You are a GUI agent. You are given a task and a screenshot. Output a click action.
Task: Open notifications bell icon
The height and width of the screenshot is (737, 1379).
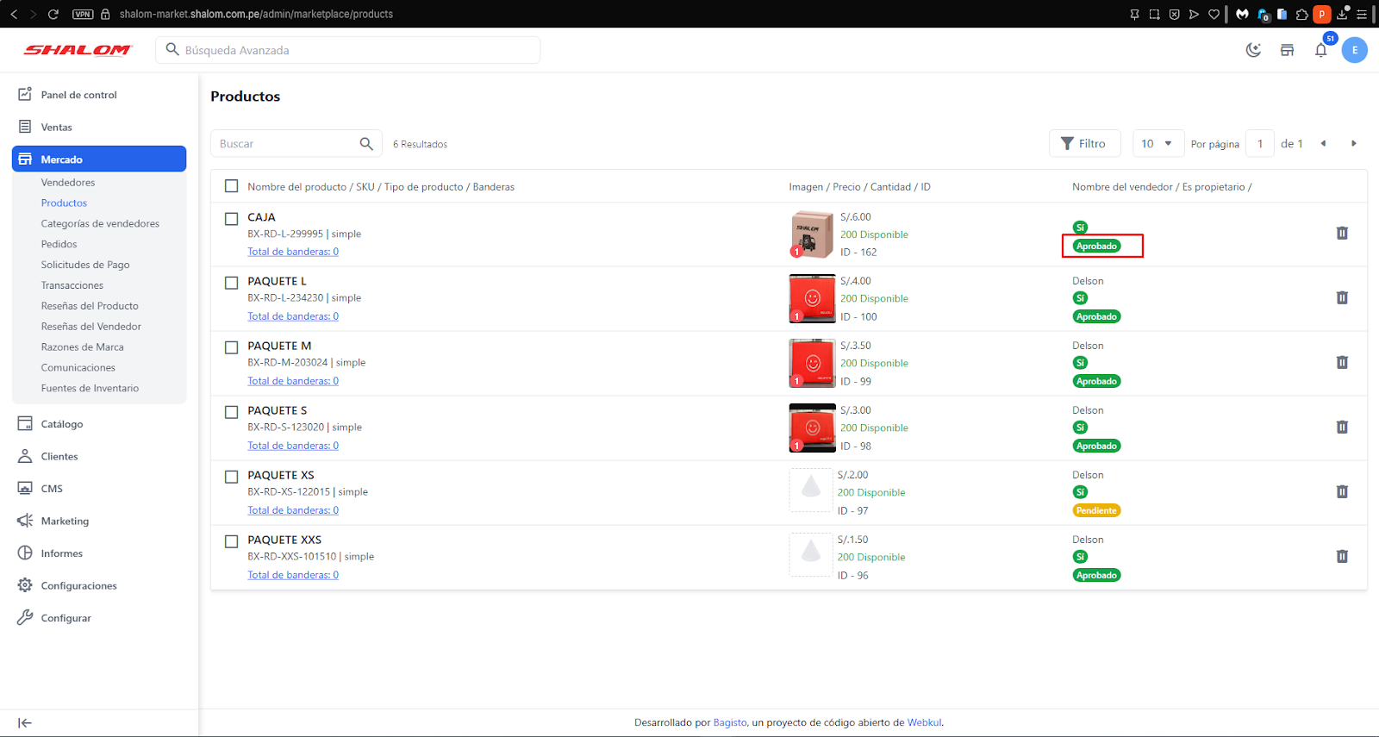point(1320,51)
